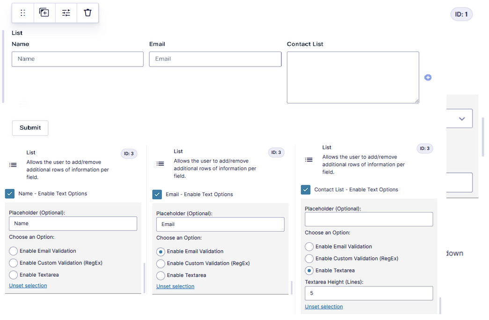Expand the dropdown chevron on the right sidebar
Image resolution: width=489 pixels, height=320 pixels.
[462, 118]
